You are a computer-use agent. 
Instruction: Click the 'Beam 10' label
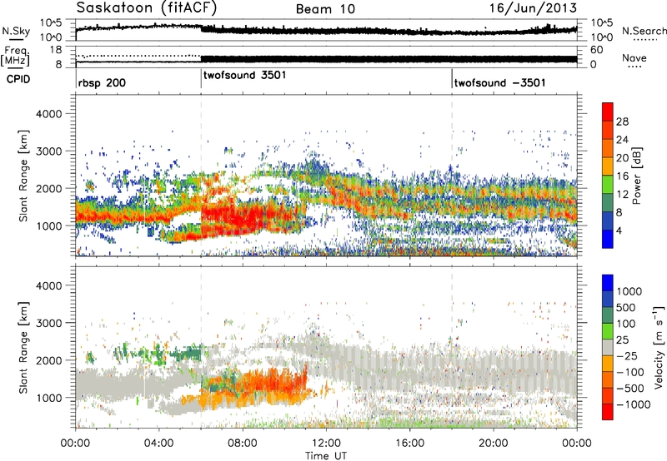[x=325, y=9]
